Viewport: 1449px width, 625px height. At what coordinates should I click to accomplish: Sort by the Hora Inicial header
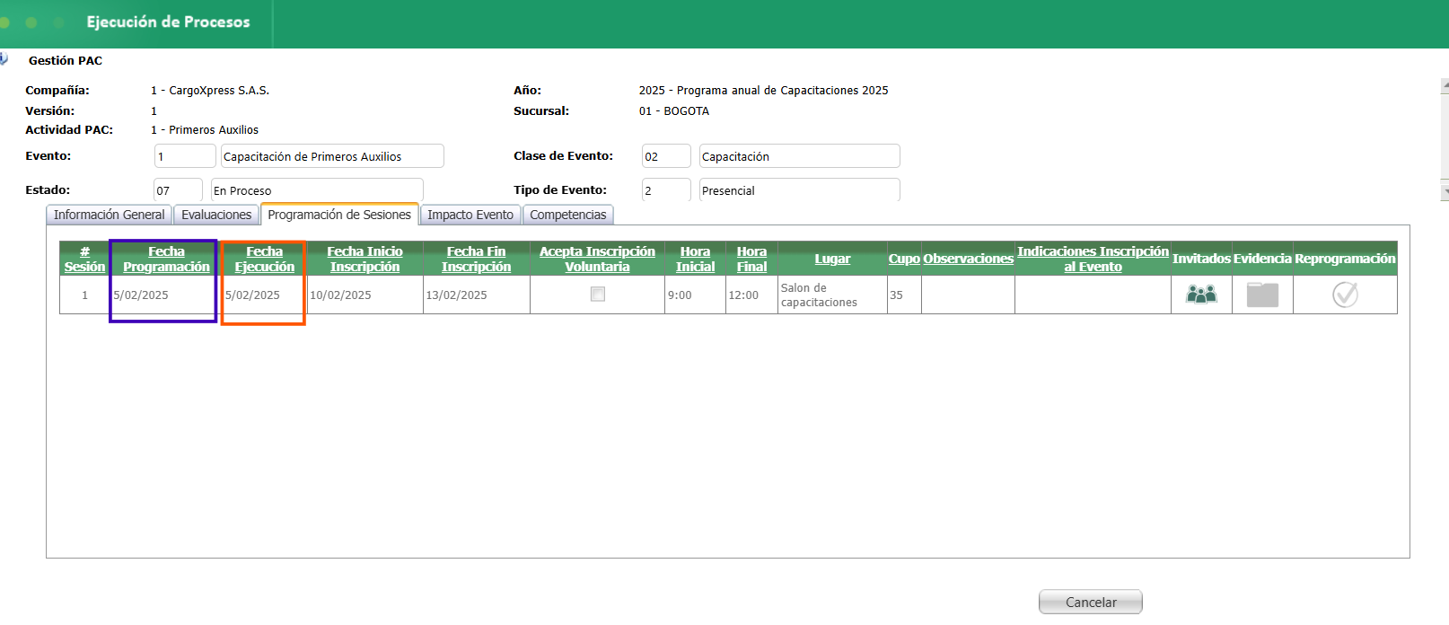click(695, 259)
